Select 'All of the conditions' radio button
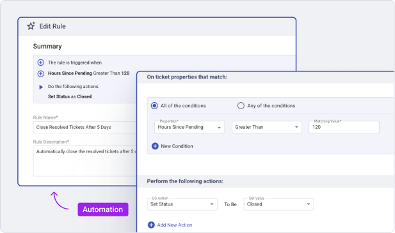 click(x=154, y=106)
